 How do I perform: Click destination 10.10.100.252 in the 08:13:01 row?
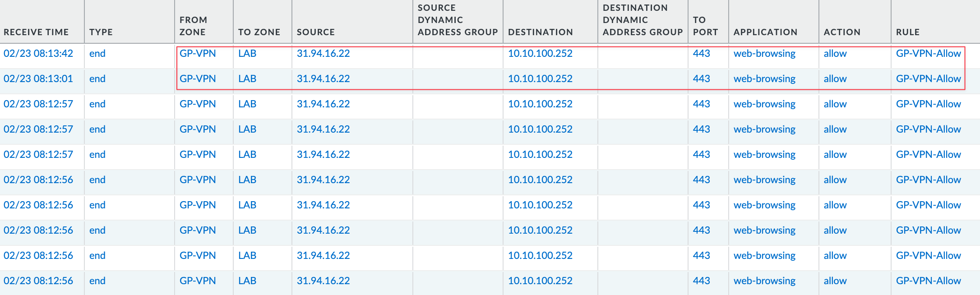click(540, 78)
